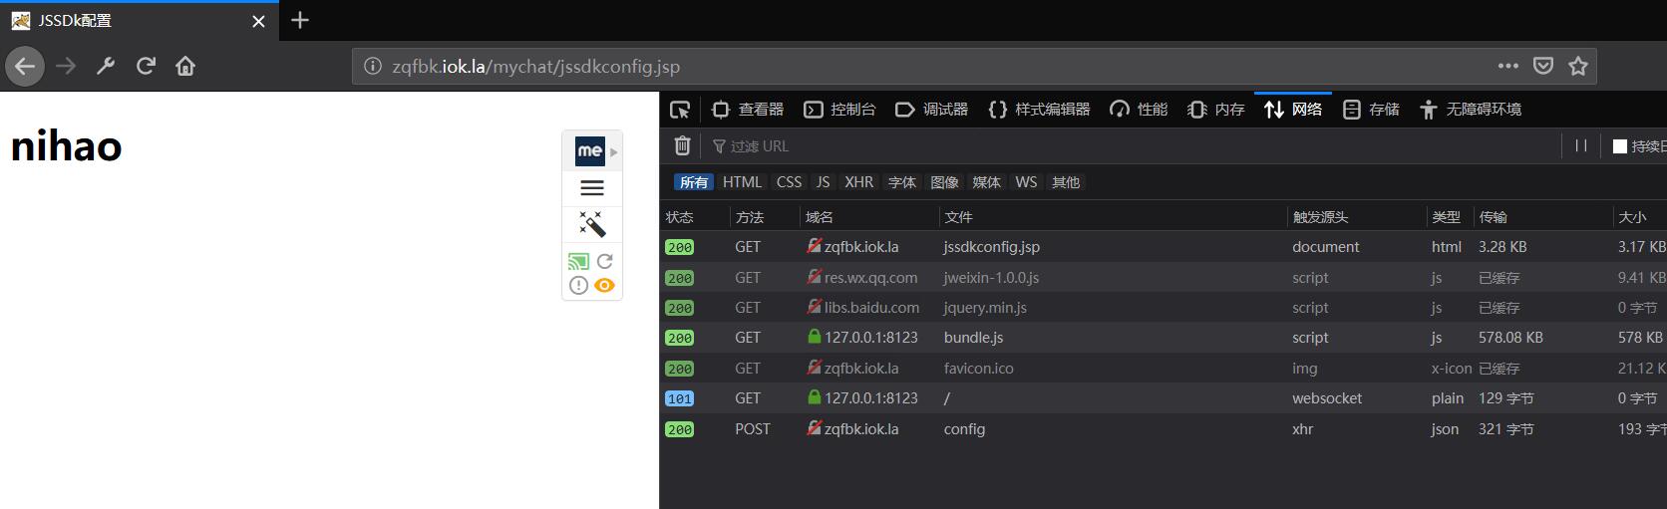The image size is (1667, 509).
Task: Expand the floating widget side arrow
Action: [614, 152]
